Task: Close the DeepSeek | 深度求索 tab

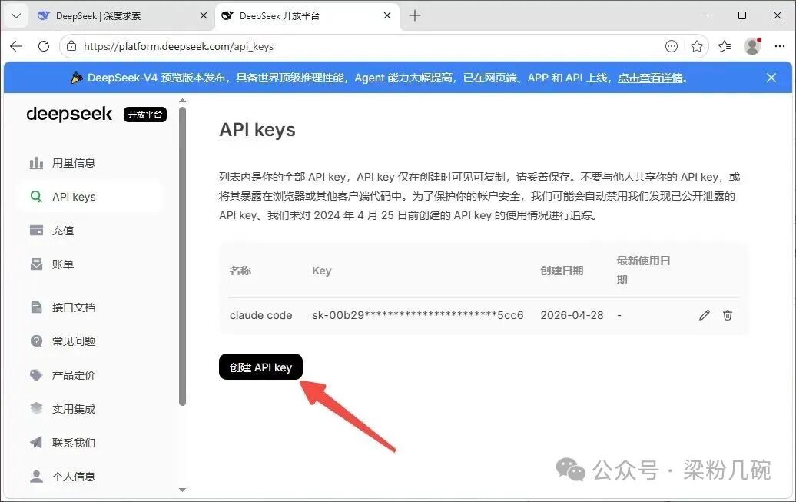Action: (x=204, y=15)
